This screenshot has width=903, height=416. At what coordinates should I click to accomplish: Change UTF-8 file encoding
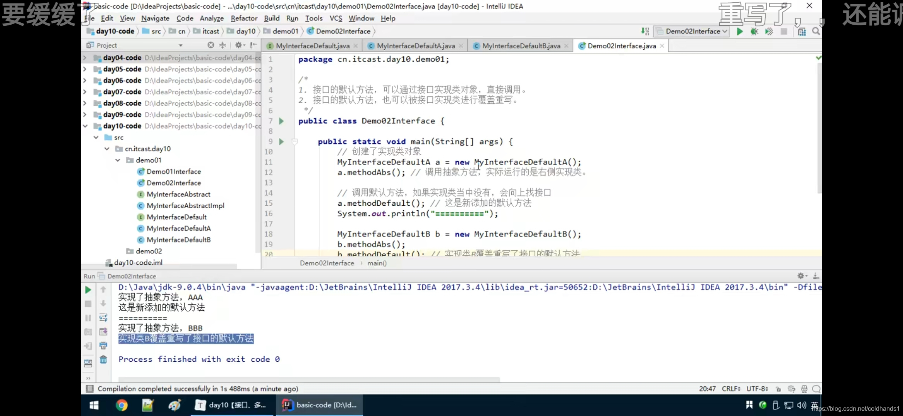757,389
